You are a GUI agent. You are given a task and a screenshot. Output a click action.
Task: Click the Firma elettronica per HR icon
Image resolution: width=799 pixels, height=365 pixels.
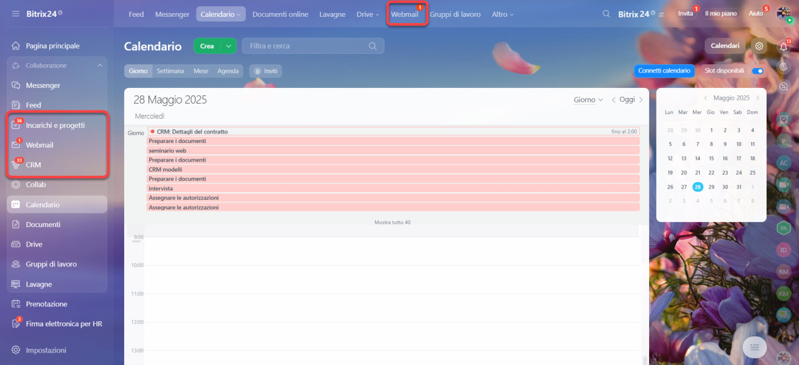coord(16,324)
